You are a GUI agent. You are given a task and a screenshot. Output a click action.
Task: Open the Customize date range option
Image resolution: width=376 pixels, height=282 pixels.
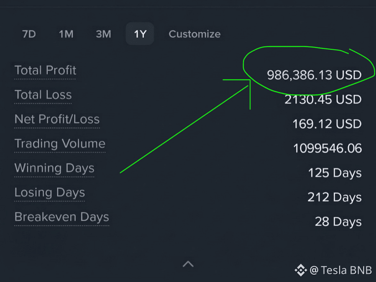194,34
